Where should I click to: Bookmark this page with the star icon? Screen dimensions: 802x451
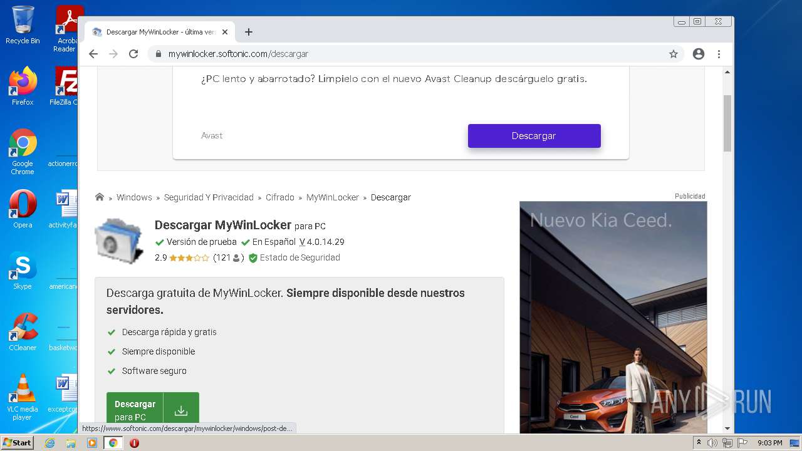674,54
